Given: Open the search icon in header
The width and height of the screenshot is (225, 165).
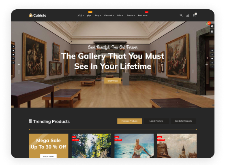Looking at the screenshot, I should pos(181,15).
